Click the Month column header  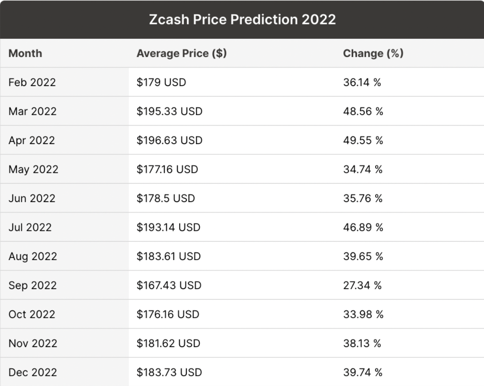pyautogui.click(x=25, y=53)
